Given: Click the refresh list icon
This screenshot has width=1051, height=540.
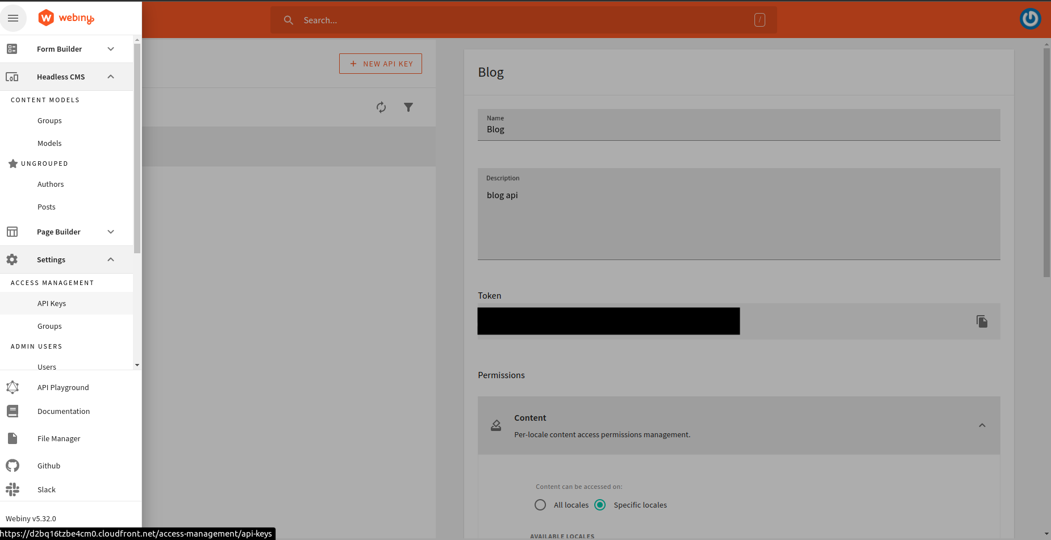Looking at the screenshot, I should [x=381, y=107].
